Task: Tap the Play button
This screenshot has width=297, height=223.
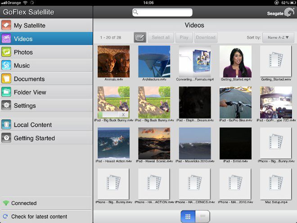Action: 184,37
